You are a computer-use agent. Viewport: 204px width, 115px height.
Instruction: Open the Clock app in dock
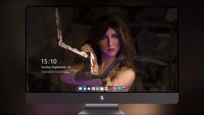[89, 89]
